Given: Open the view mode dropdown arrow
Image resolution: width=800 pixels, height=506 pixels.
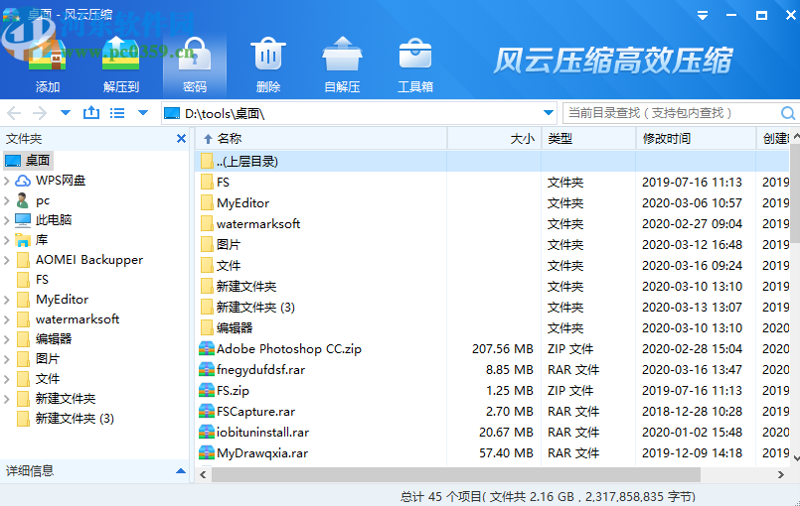Looking at the screenshot, I should pyautogui.click(x=143, y=113).
